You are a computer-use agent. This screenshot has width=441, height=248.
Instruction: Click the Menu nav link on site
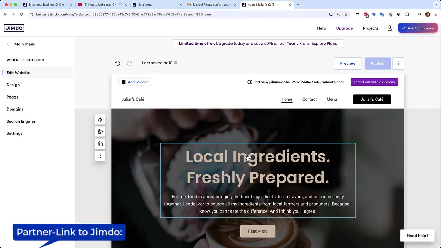(x=332, y=99)
